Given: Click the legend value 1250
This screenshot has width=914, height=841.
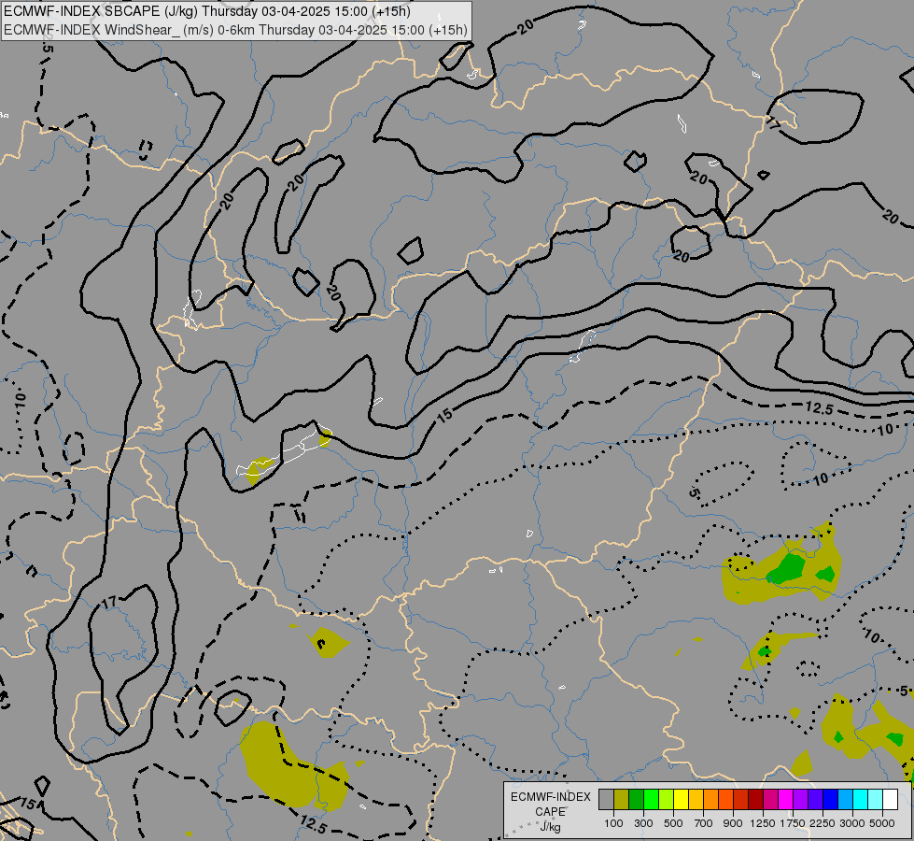Looking at the screenshot, I should coord(763,823).
